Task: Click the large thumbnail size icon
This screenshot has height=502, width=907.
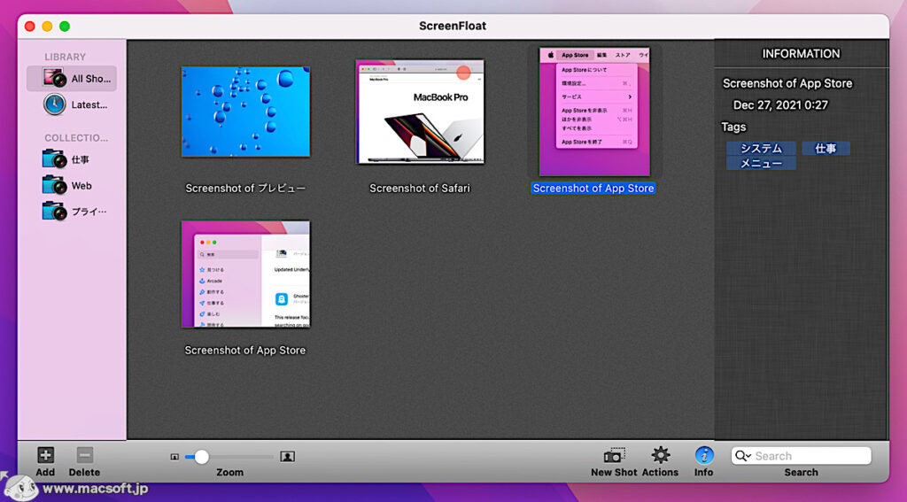Action: coord(288,457)
